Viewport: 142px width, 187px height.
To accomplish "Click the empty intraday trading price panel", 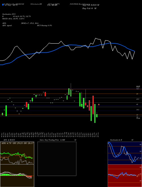I will 57,159.
